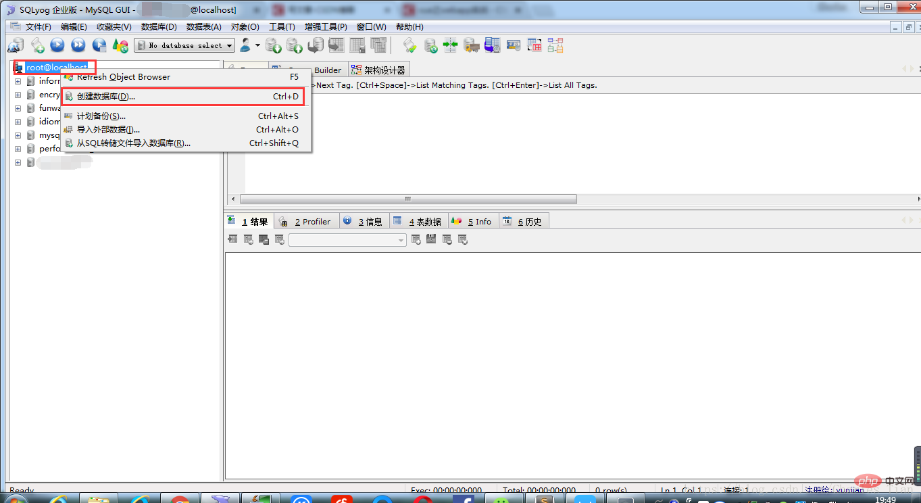Open the 对象(O) menu
Viewport: 921px width, 503px height.
click(245, 27)
